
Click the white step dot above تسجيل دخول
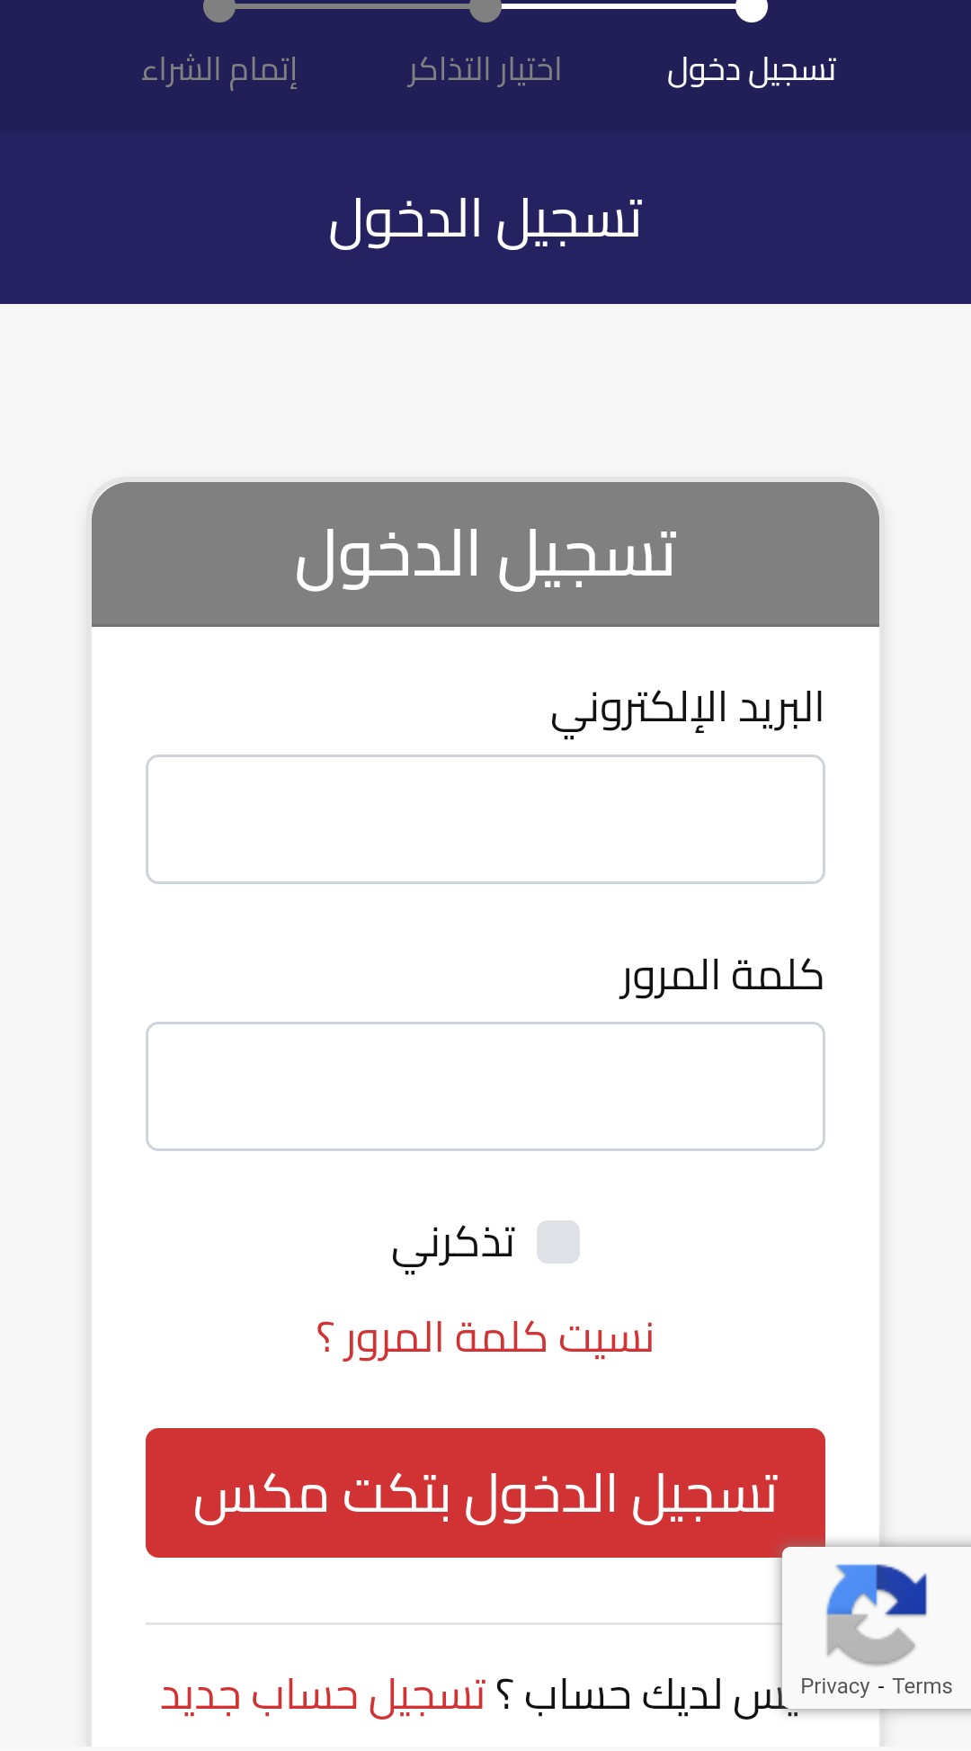(752, 8)
